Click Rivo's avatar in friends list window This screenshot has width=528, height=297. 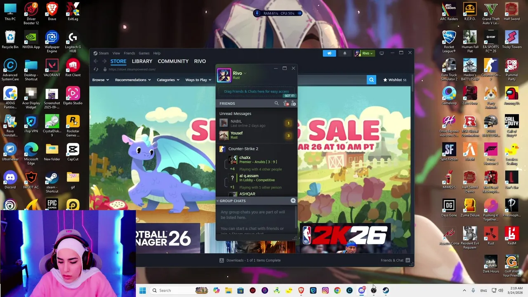pos(224,75)
